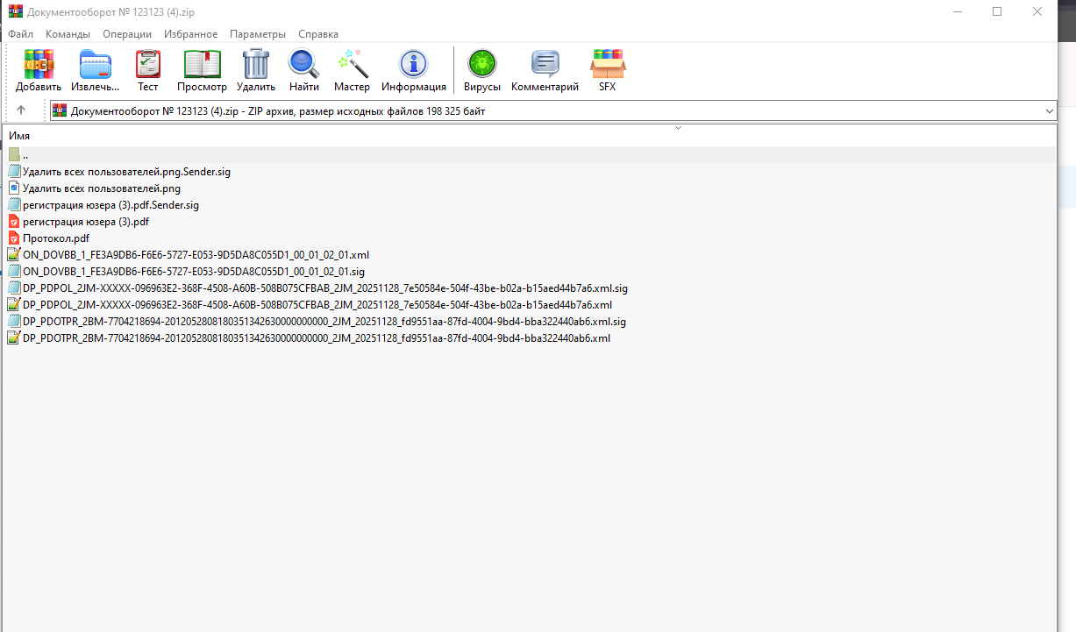Image resolution: width=1076 pixels, height=632 pixels.
Task: Select the ON_DOVBB ...02_01.xml file name
Action: pos(196,255)
